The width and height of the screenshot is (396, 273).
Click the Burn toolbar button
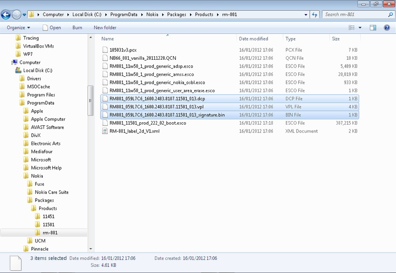point(77,28)
